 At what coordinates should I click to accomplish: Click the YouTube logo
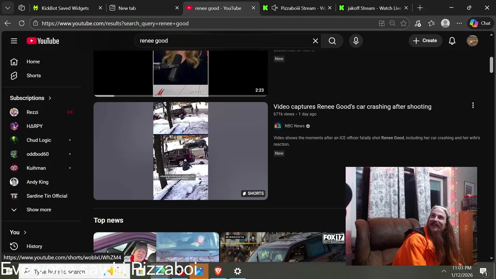43,41
